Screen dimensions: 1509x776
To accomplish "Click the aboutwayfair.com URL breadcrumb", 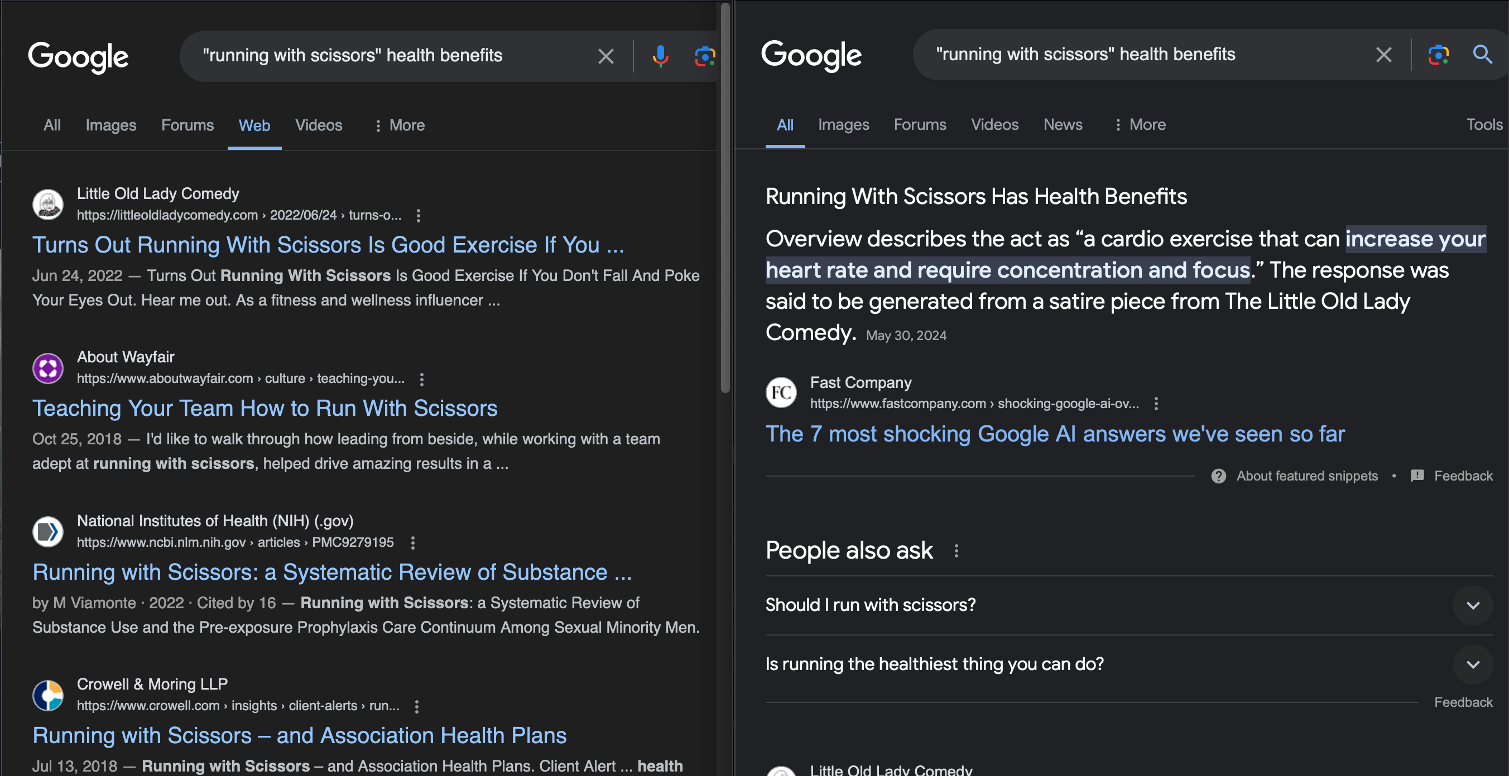I will point(241,379).
